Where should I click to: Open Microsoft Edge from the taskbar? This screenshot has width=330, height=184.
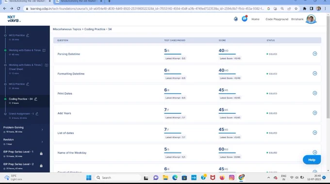(x=175, y=178)
